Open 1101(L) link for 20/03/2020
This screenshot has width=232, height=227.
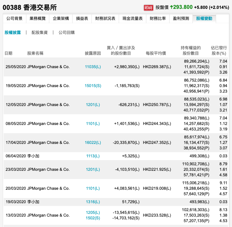pos(93,188)
